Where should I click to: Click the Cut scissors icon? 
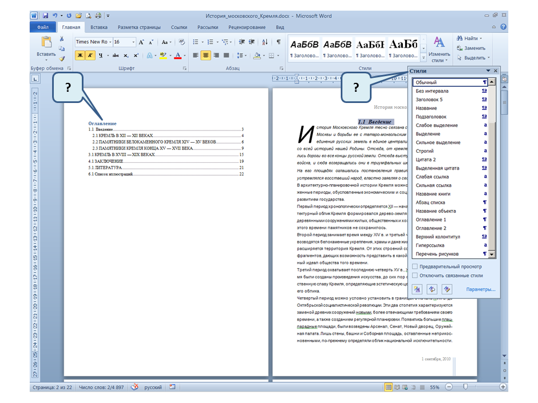point(62,39)
